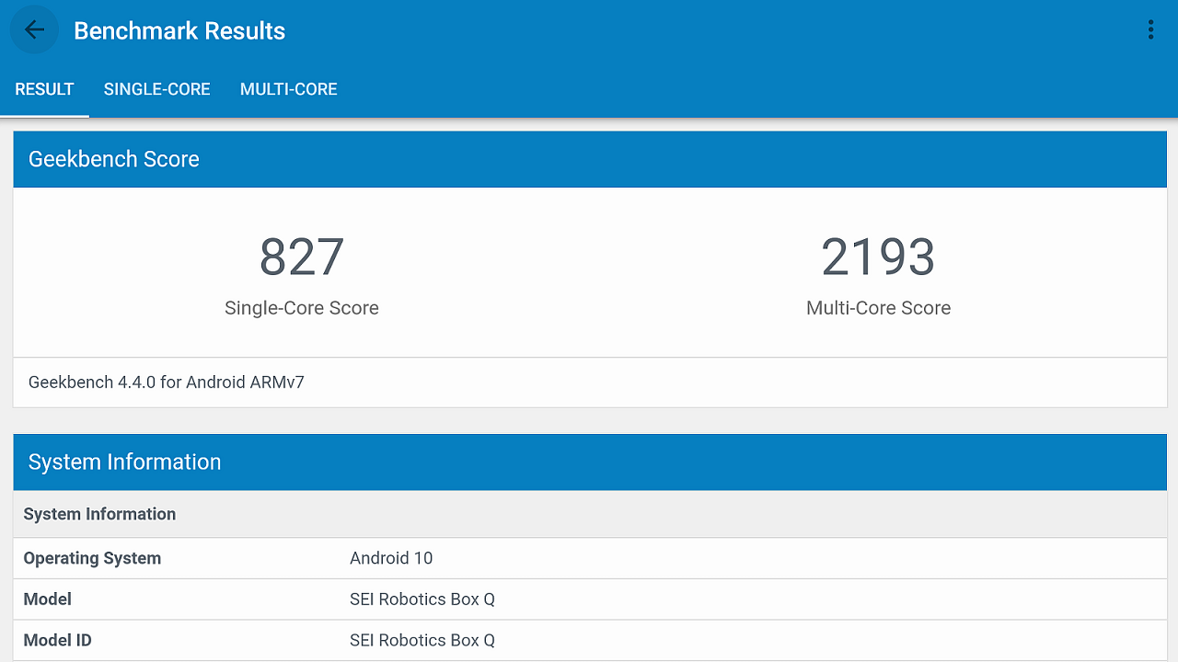This screenshot has width=1178, height=662.
Task: Click SEI Robotics Box Q in Model row
Action: [422, 599]
